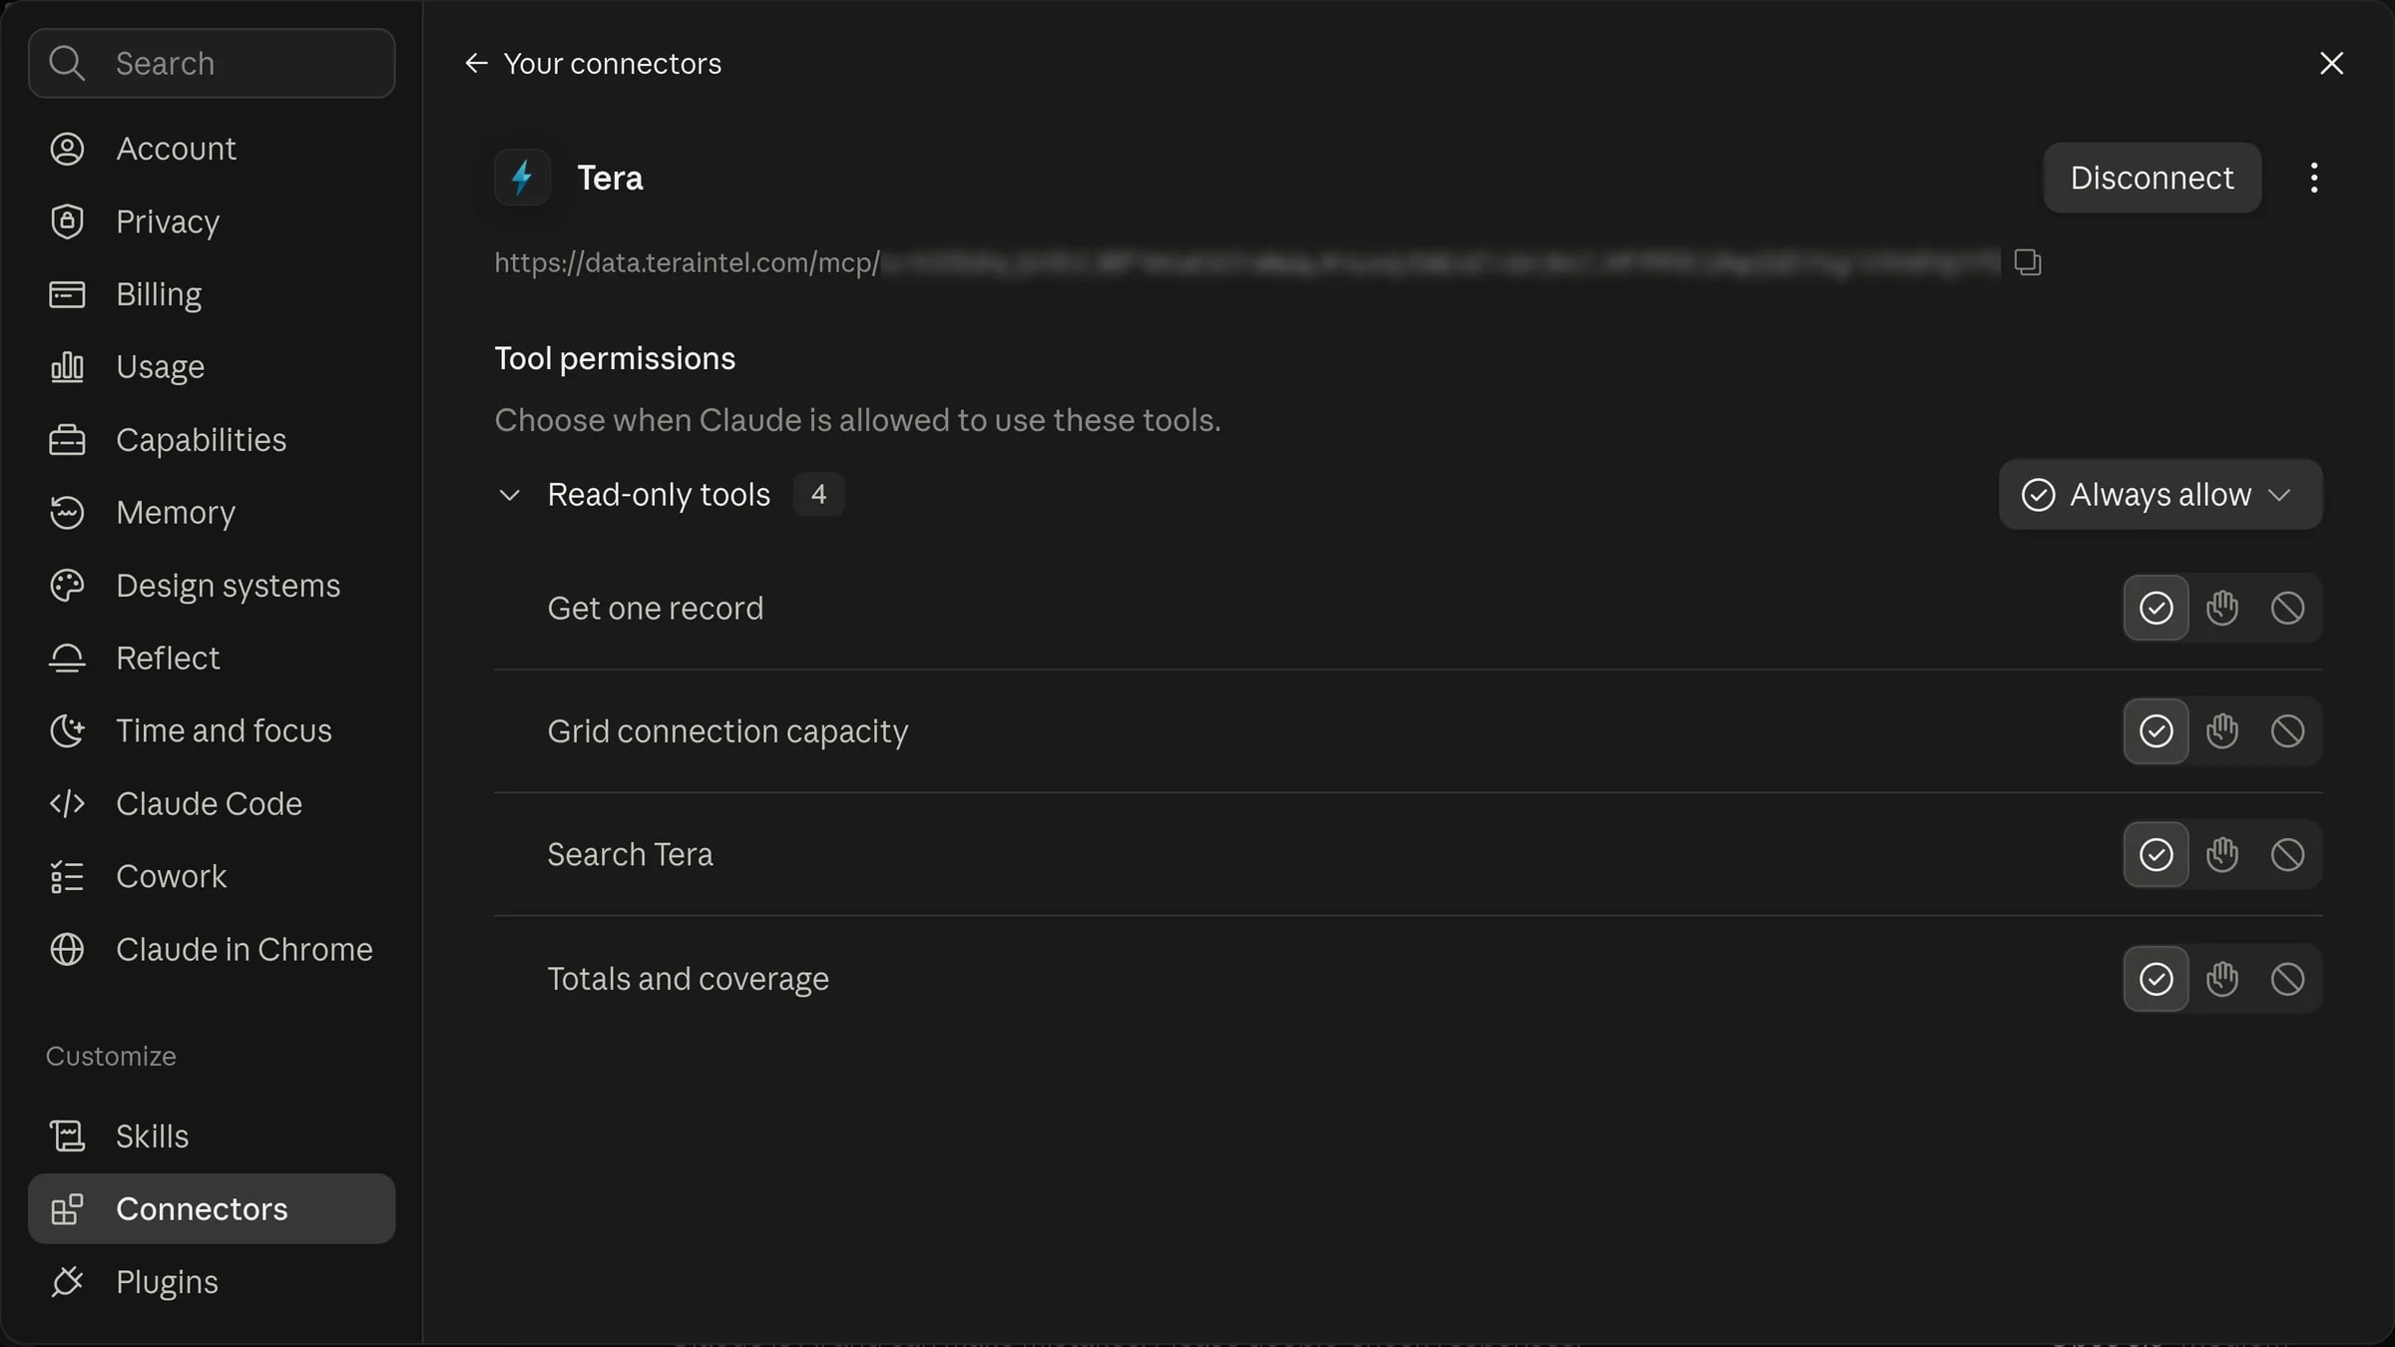Set Search Tera to needs approval
Viewport: 2395px width, 1347px height.
click(2222, 855)
